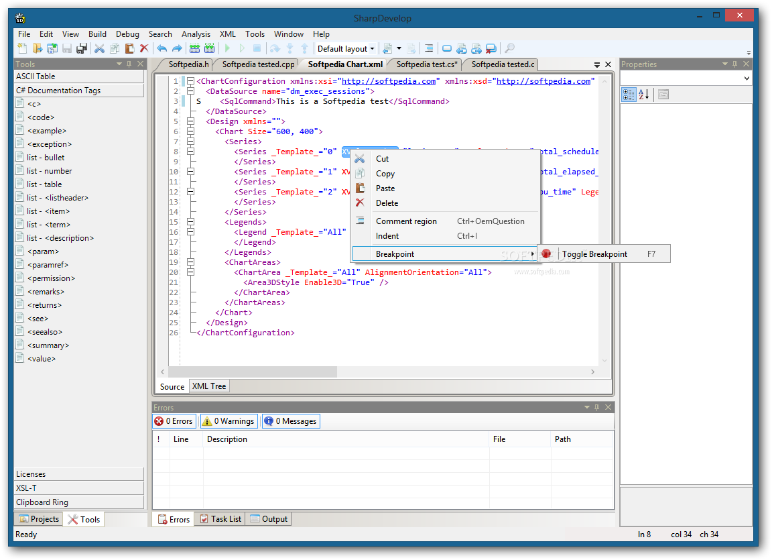Sort errors by the Description column header
772x560 pixels.
point(346,439)
